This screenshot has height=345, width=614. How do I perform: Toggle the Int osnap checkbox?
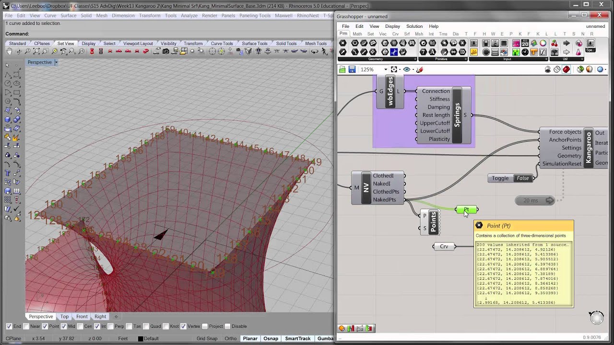point(97,326)
